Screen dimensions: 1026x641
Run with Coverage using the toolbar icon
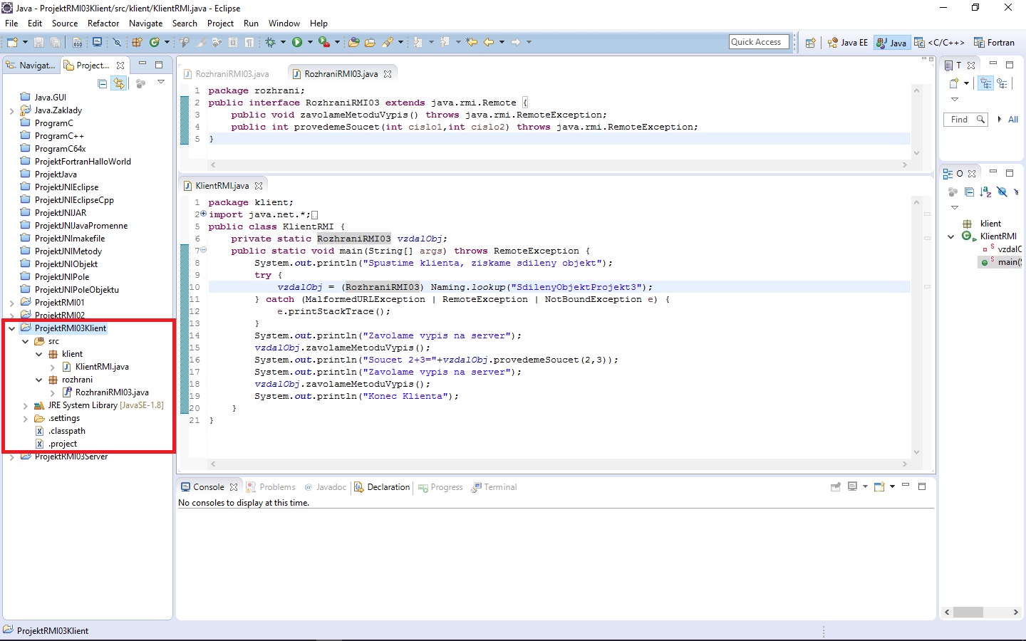tap(324, 42)
